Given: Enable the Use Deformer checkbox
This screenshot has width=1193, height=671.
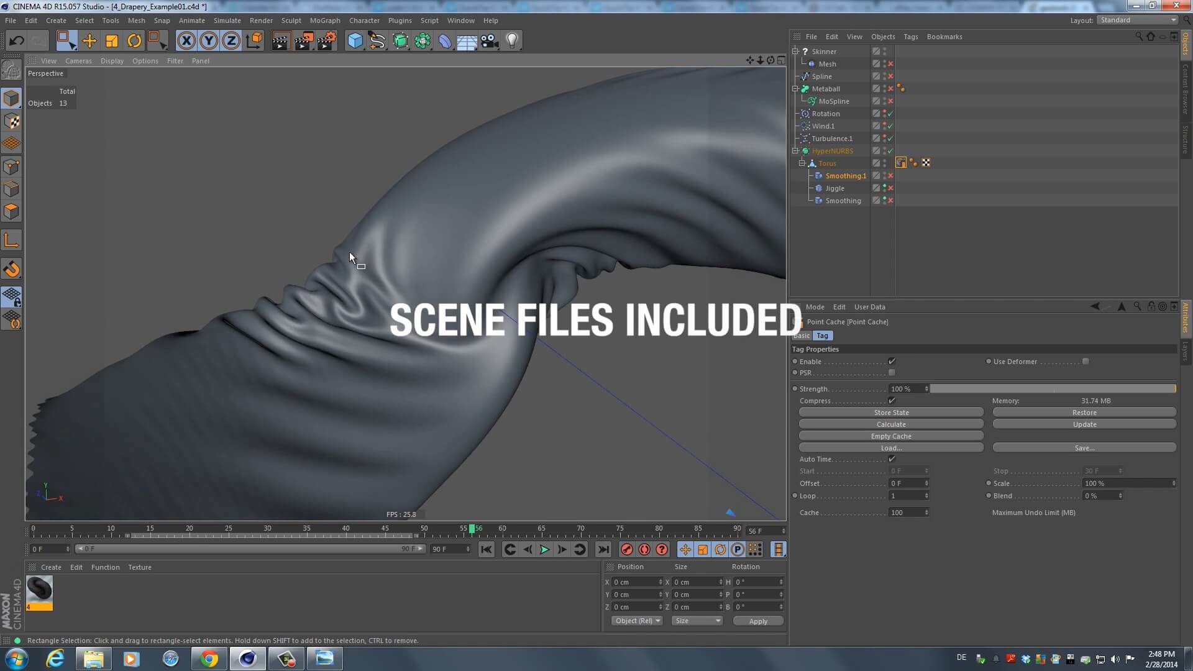Looking at the screenshot, I should click(1086, 362).
